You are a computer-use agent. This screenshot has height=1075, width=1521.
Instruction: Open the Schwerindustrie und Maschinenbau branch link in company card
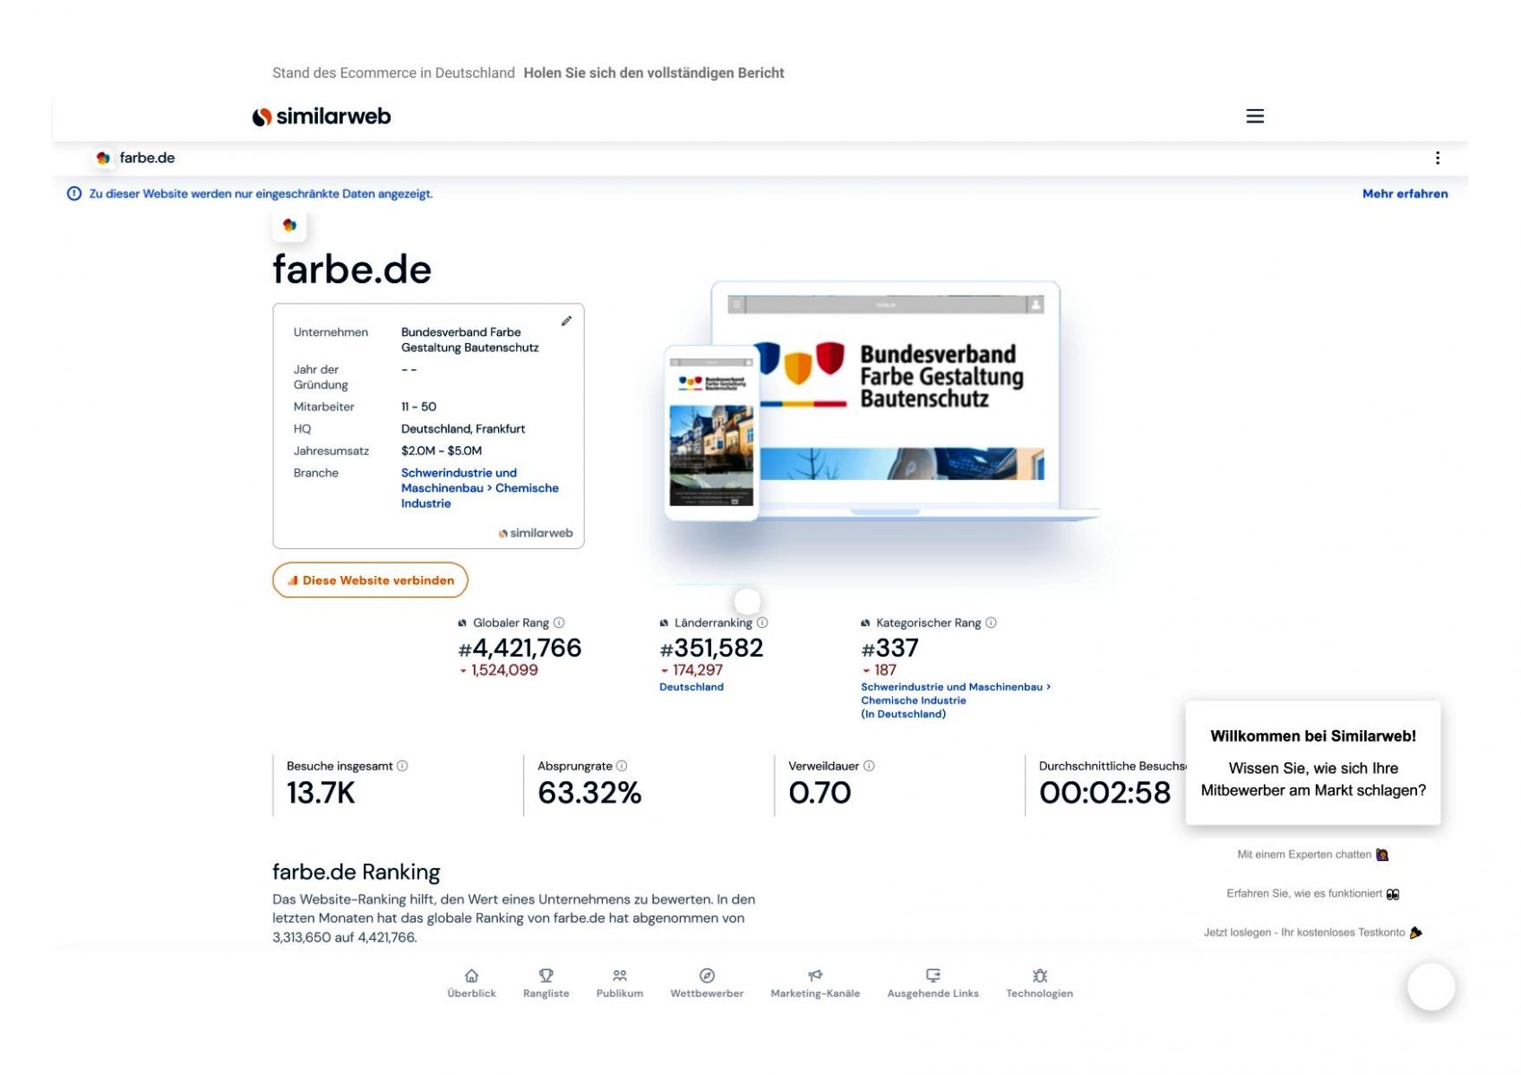479,488
